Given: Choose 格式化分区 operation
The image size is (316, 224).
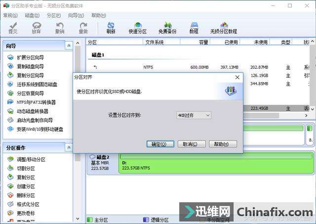Looking at the screenshot, I should pyautogui.click(x=23, y=204).
